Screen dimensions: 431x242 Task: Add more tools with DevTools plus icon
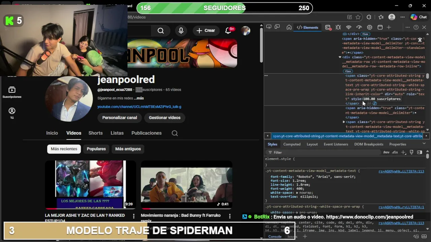point(389,27)
